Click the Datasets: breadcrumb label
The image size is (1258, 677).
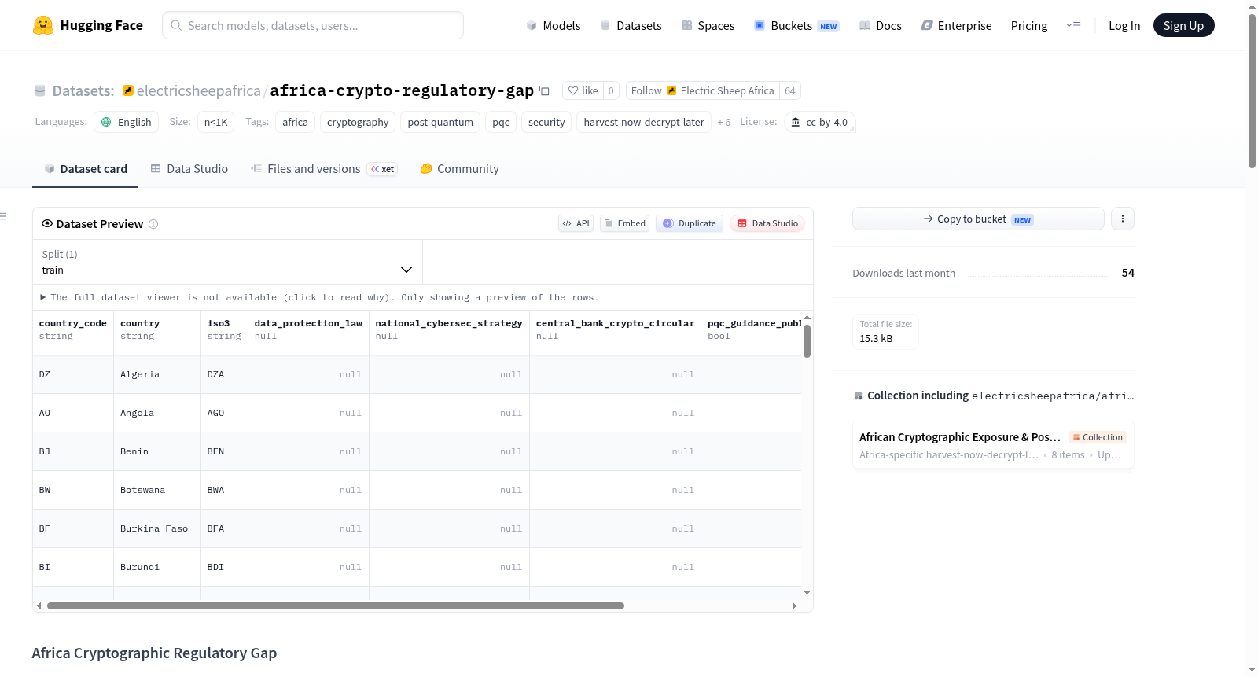click(x=83, y=90)
